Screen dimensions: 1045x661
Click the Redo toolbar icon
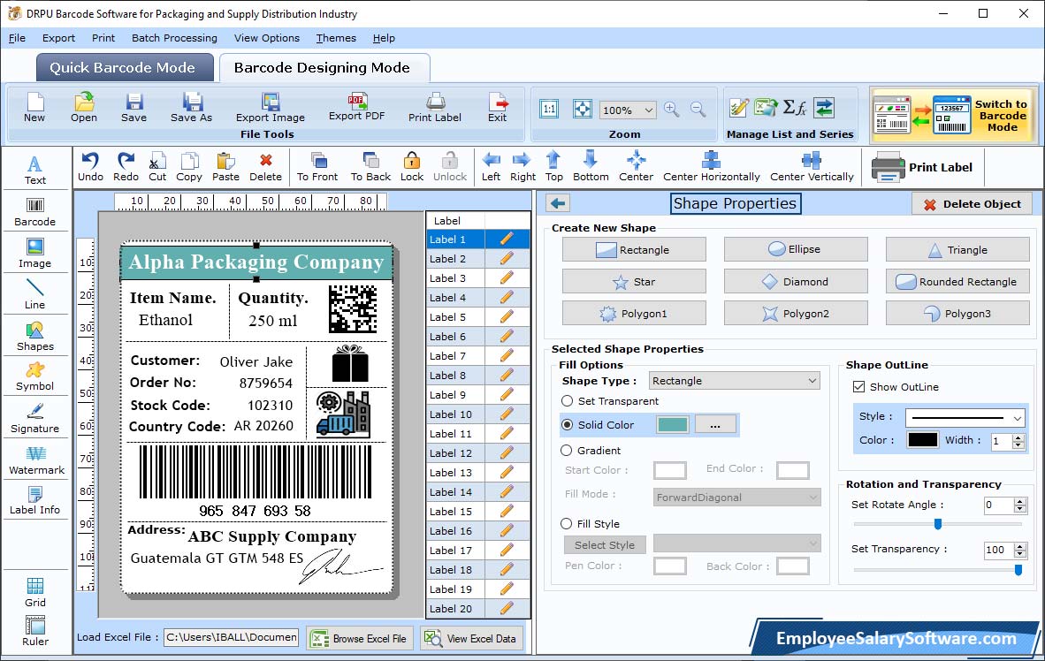click(x=126, y=167)
